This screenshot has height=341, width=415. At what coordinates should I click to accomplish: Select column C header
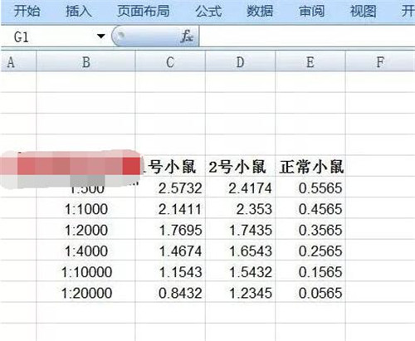tap(170, 61)
